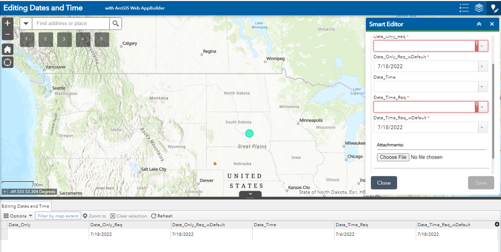
Task: Open Date_Time_Req date picker arrow
Action: point(483,107)
